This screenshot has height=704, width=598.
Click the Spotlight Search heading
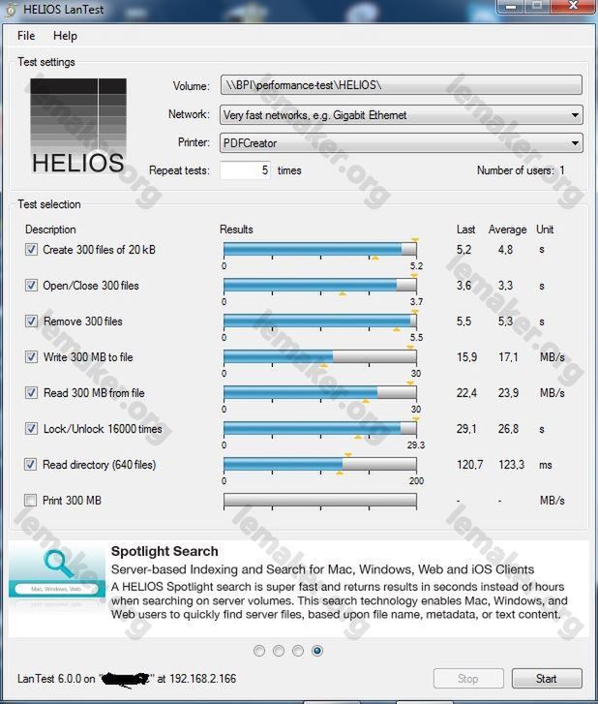click(164, 551)
